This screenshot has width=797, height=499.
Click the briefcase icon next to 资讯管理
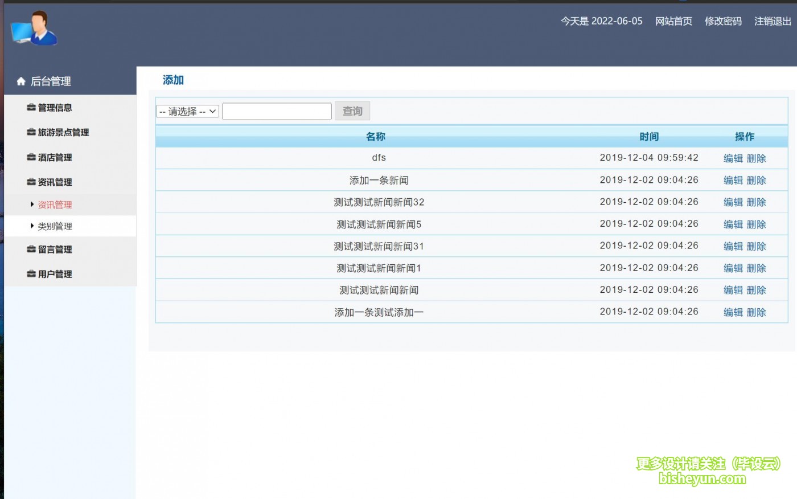pos(31,182)
